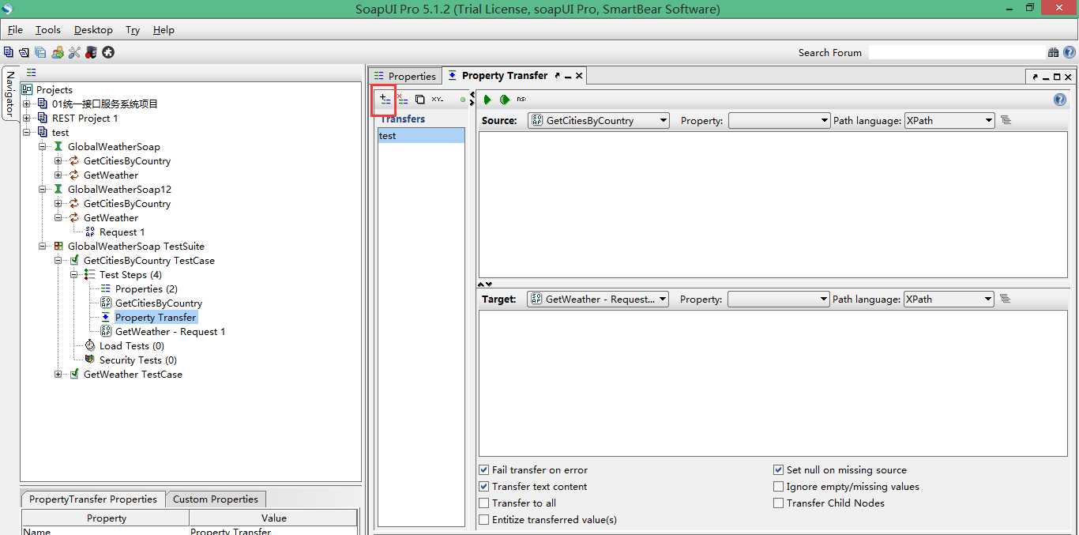Select Security Tests (0) in tree
Screen dimensions: 1079x535
point(138,360)
